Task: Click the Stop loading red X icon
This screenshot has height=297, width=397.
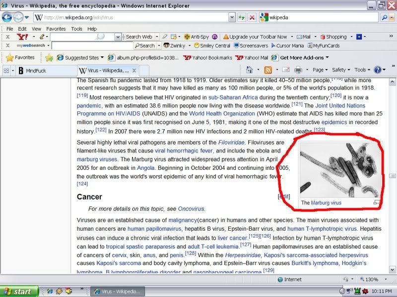Action: click(252, 17)
